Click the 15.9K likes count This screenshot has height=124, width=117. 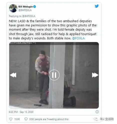17,119
